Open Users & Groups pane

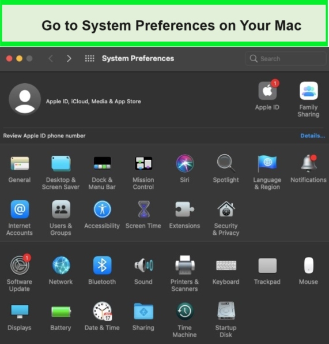[61, 210]
